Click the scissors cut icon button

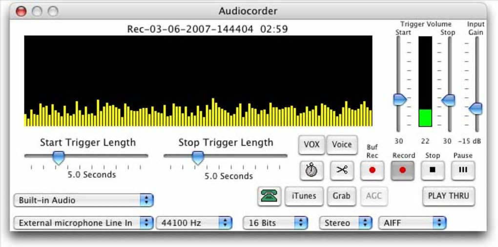click(x=342, y=171)
